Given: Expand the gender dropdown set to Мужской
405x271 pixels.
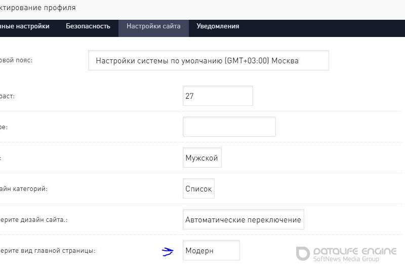Looking at the screenshot, I should (x=201, y=158).
